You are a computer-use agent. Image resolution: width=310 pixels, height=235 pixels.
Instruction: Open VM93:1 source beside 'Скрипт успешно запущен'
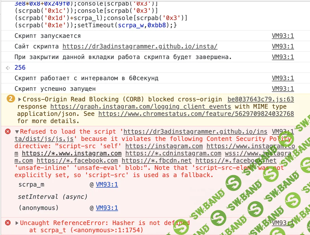(x=283, y=89)
